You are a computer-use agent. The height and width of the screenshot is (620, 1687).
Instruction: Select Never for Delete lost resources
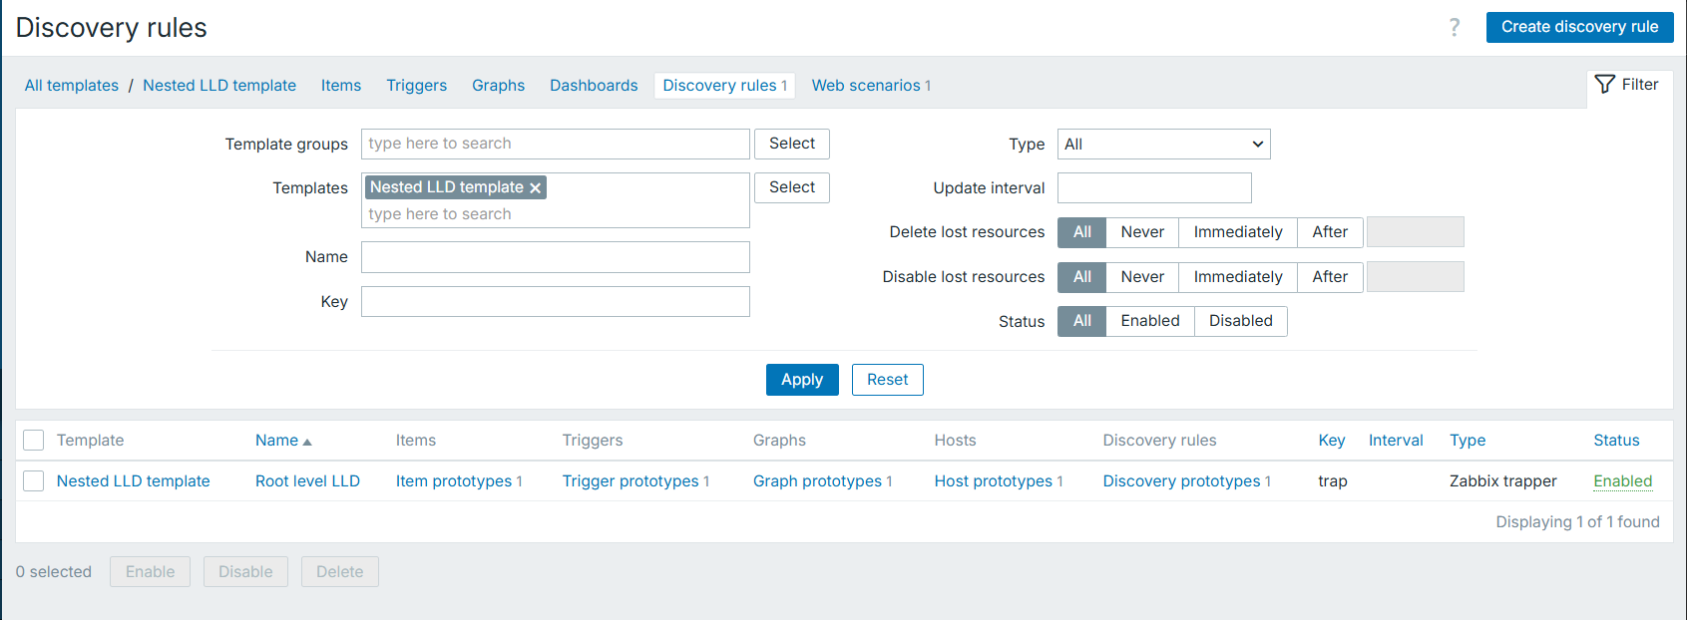(1141, 232)
